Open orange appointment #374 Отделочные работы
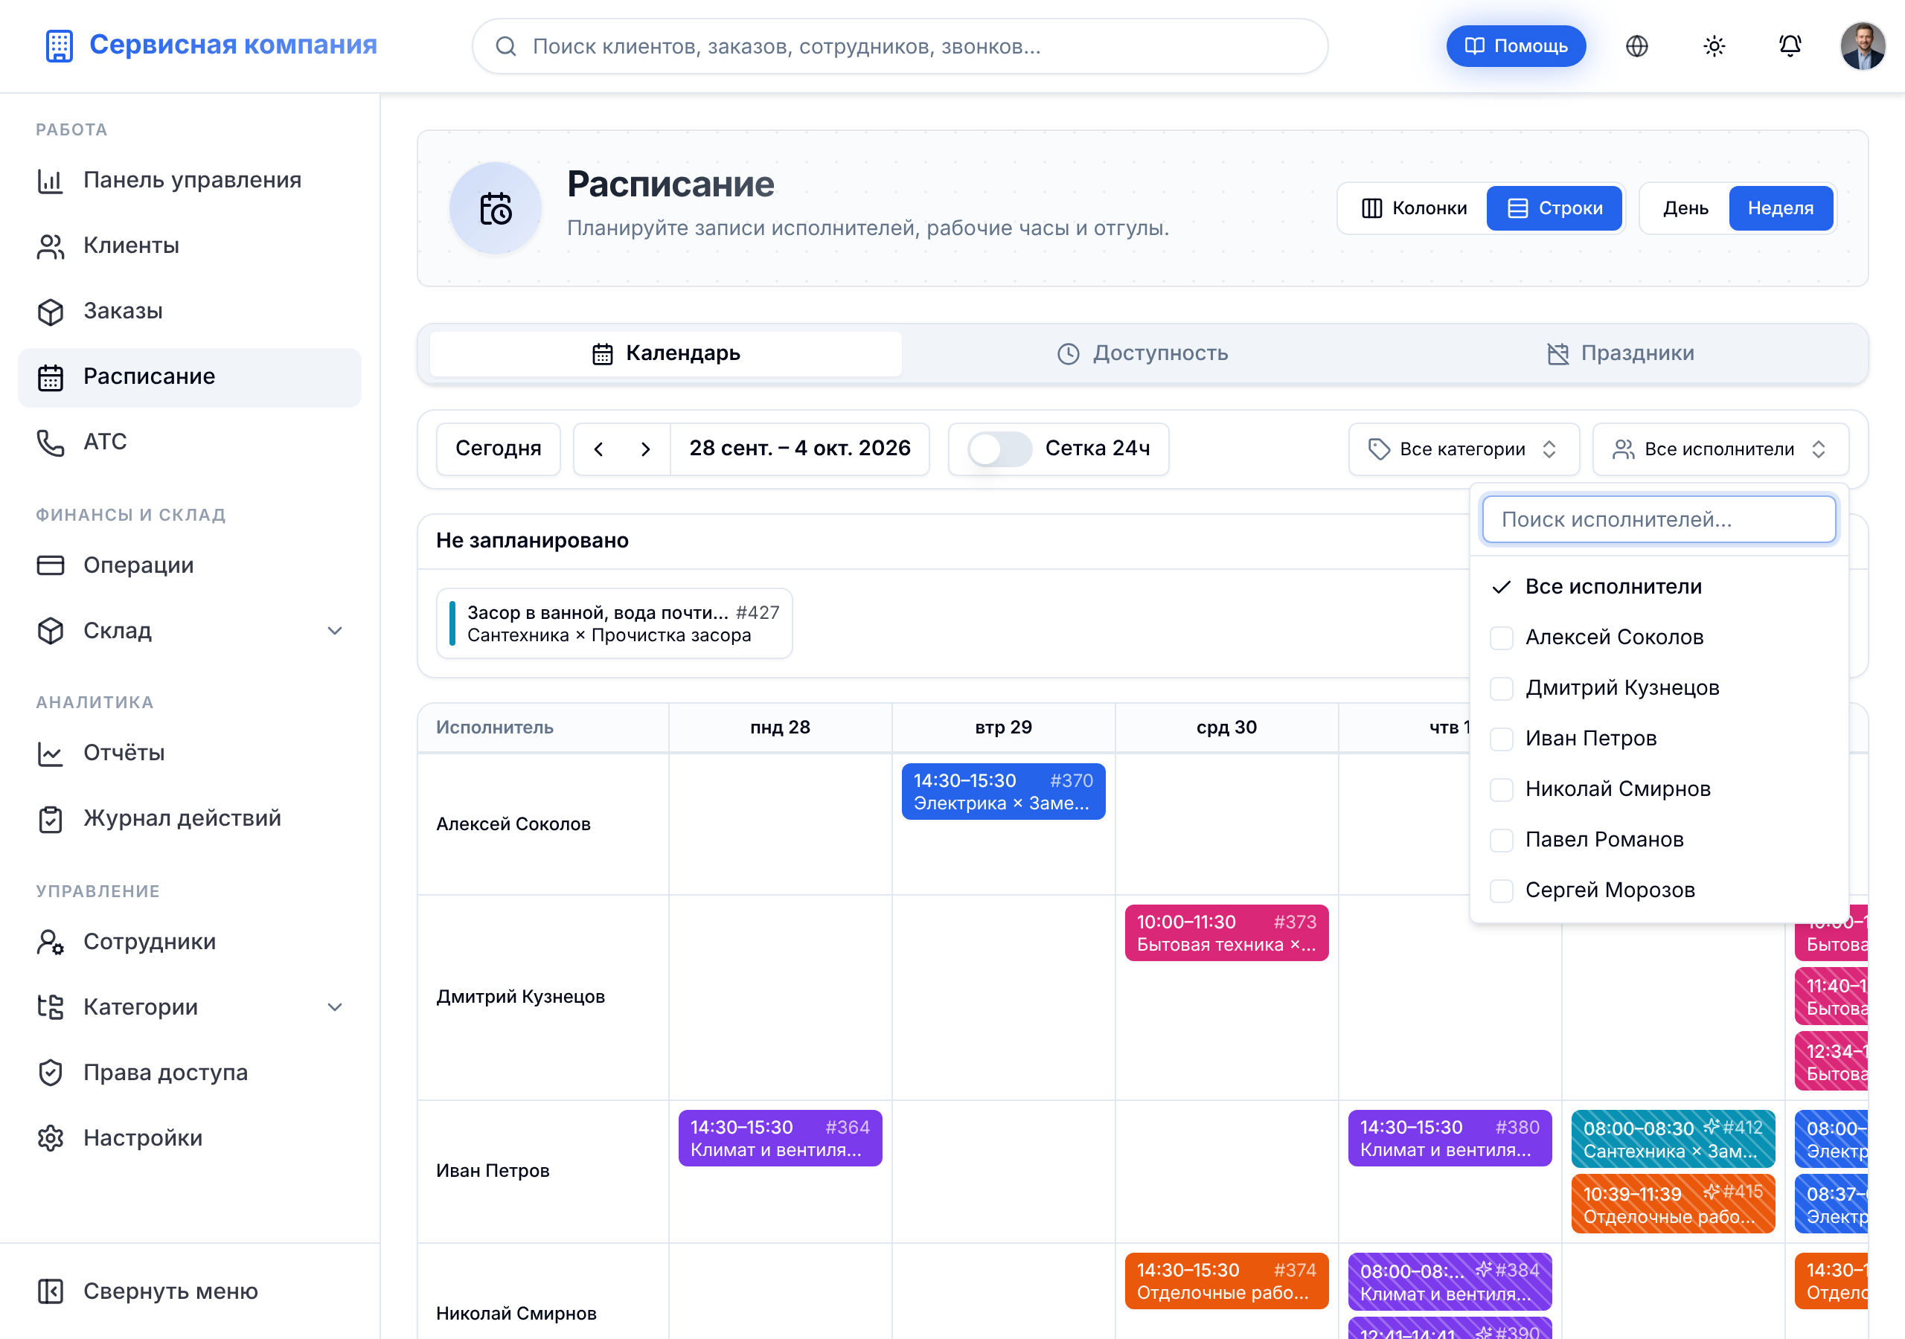Image resolution: width=1905 pixels, height=1339 pixels. (x=1226, y=1281)
